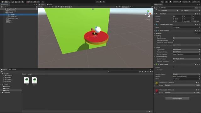Toggle the Static checkbox
Image resolution: width=201 pixels, height=113 pixels.
pyautogui.click(x=193, y=8)
